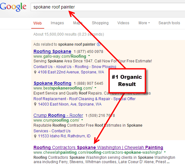
Task: Click the www.bestspokaneroofing.com URL
Action: [x=63, y=88]
